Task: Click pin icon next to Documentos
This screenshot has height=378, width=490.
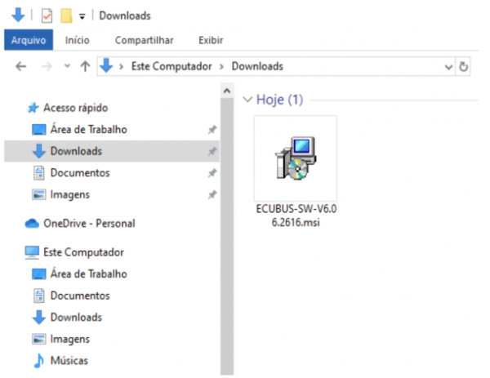Action: coord(212,173)
